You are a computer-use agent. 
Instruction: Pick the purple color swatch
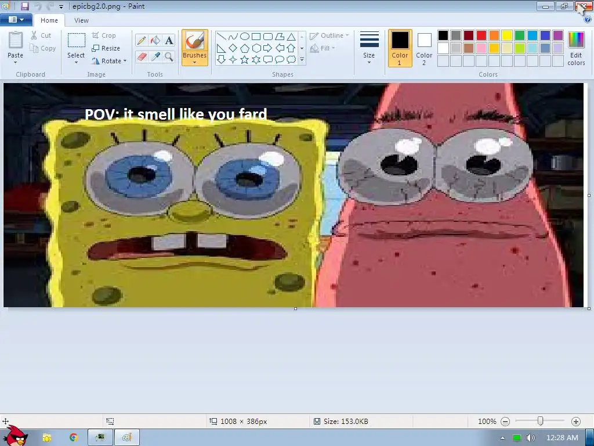coord(558,35)
